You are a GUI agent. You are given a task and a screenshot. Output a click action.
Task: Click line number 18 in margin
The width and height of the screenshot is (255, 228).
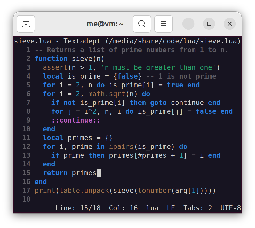tap(26, 199)
